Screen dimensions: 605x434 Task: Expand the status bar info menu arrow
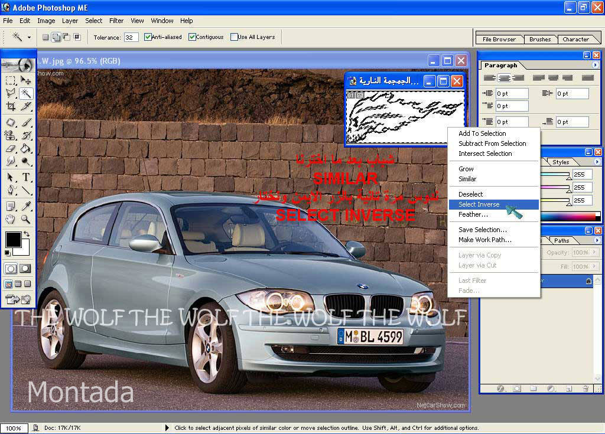coord(167,428)
